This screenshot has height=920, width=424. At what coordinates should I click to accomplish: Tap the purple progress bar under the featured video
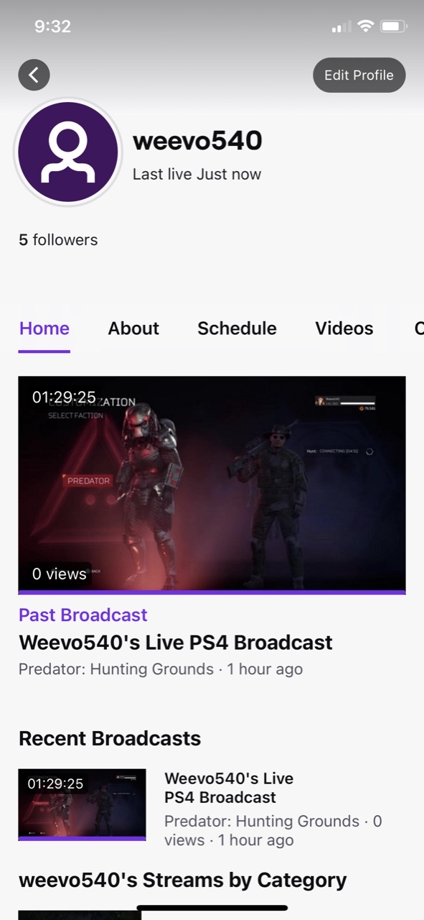pyautogui.click(x=212, y=593)
